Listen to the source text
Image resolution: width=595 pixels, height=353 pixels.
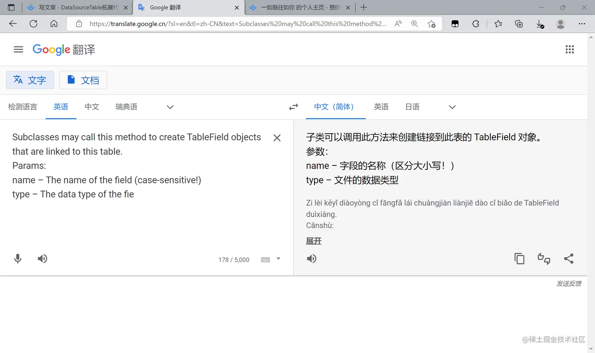point(42,259)
